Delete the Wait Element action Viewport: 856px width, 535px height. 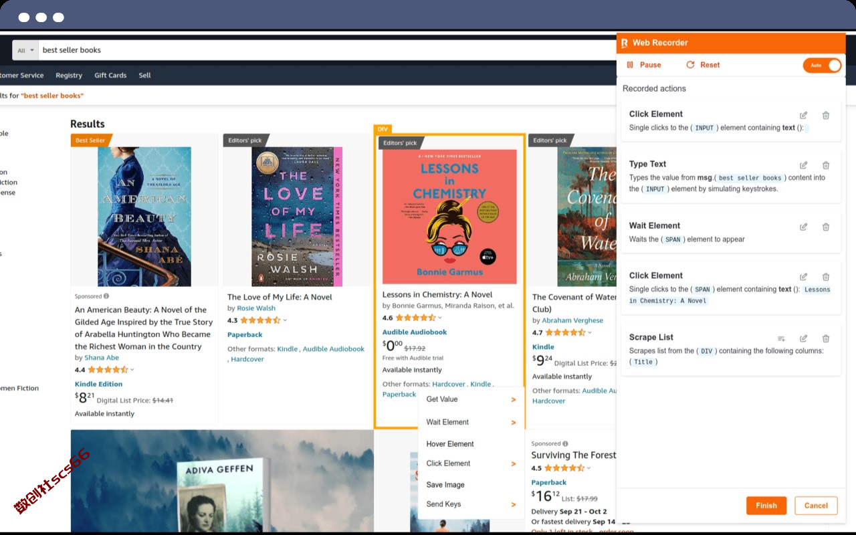pyautogui.click(x=826, y=227)
